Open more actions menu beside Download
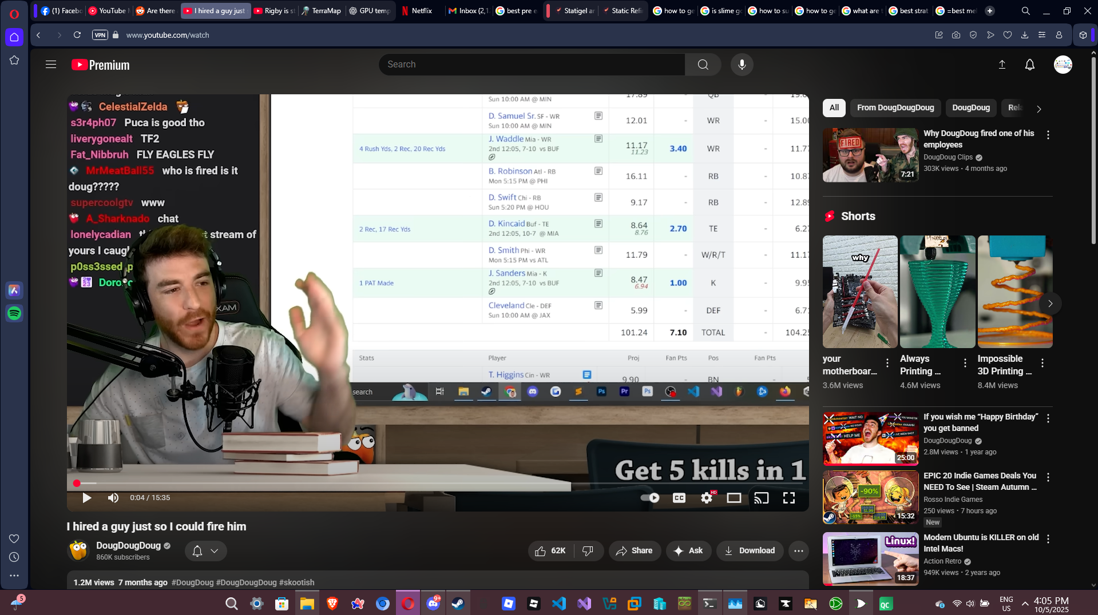 [798, 551]
